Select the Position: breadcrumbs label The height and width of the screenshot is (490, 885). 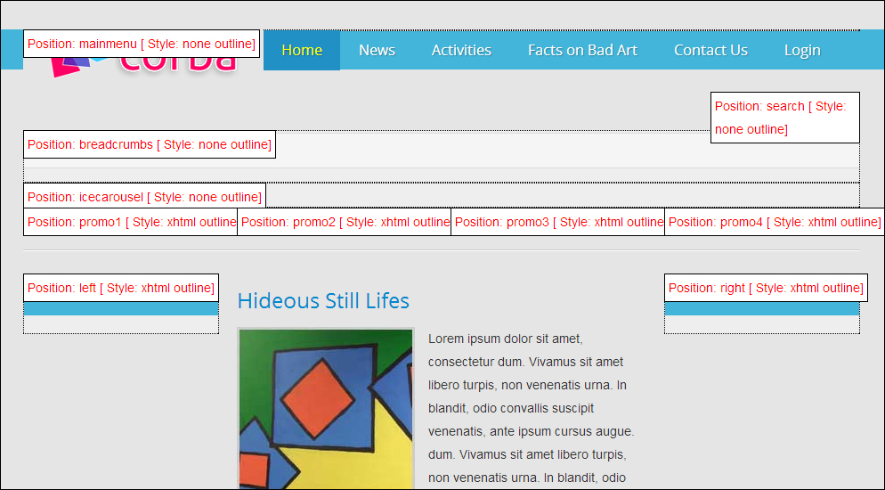[x=149, y=144]
